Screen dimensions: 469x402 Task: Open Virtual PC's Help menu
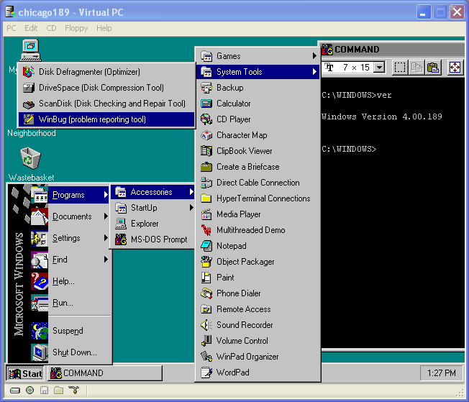pos(104,28)
